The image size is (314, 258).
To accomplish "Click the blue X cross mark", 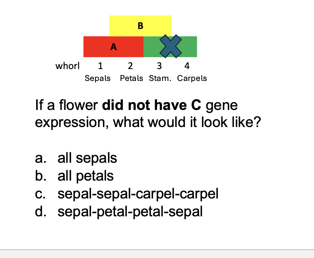I will point(171,46).
